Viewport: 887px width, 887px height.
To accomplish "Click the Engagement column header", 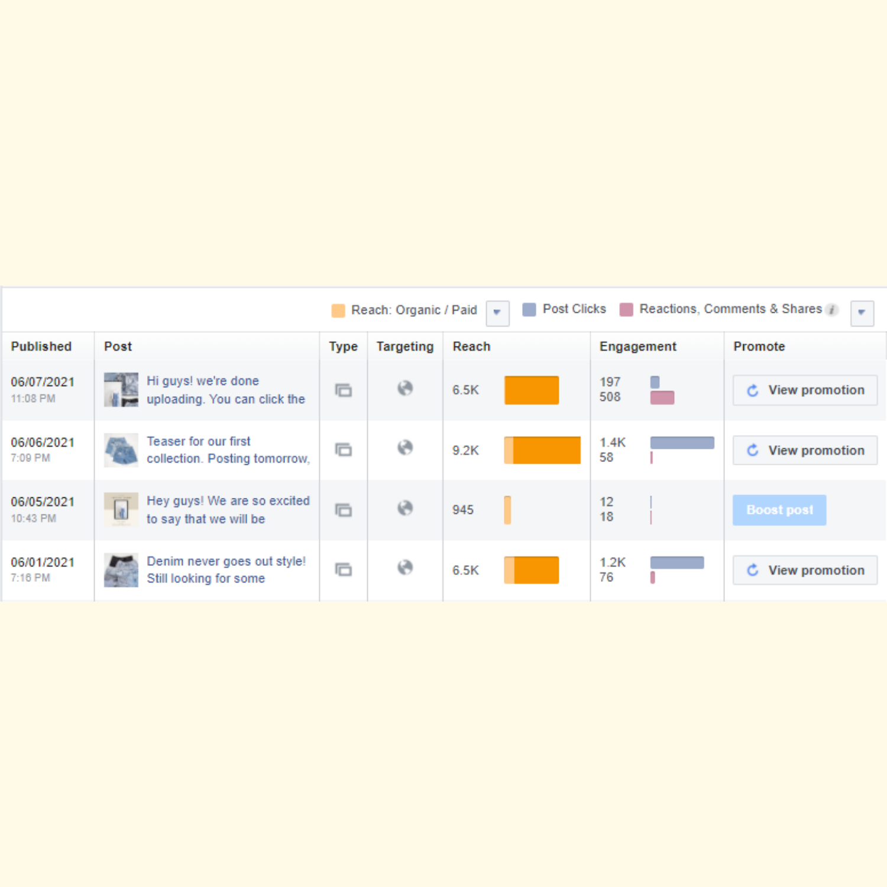I will coord(638,347).
